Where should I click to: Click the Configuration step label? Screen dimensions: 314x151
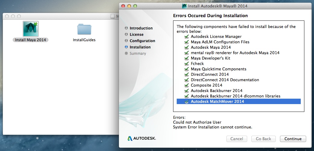tap(142, 41)
